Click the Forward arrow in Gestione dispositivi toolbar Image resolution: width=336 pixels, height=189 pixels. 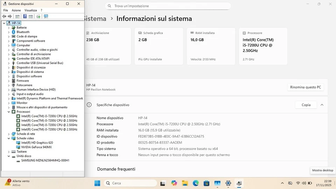pos(10,16)
